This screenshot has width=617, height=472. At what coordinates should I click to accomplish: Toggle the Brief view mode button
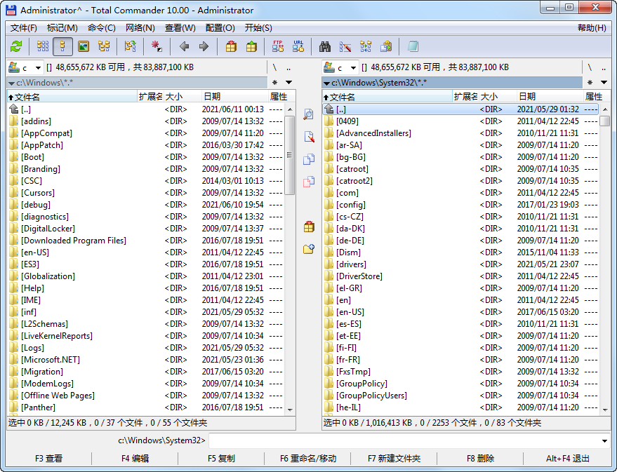pyautogui.click(x=43, y=47)
